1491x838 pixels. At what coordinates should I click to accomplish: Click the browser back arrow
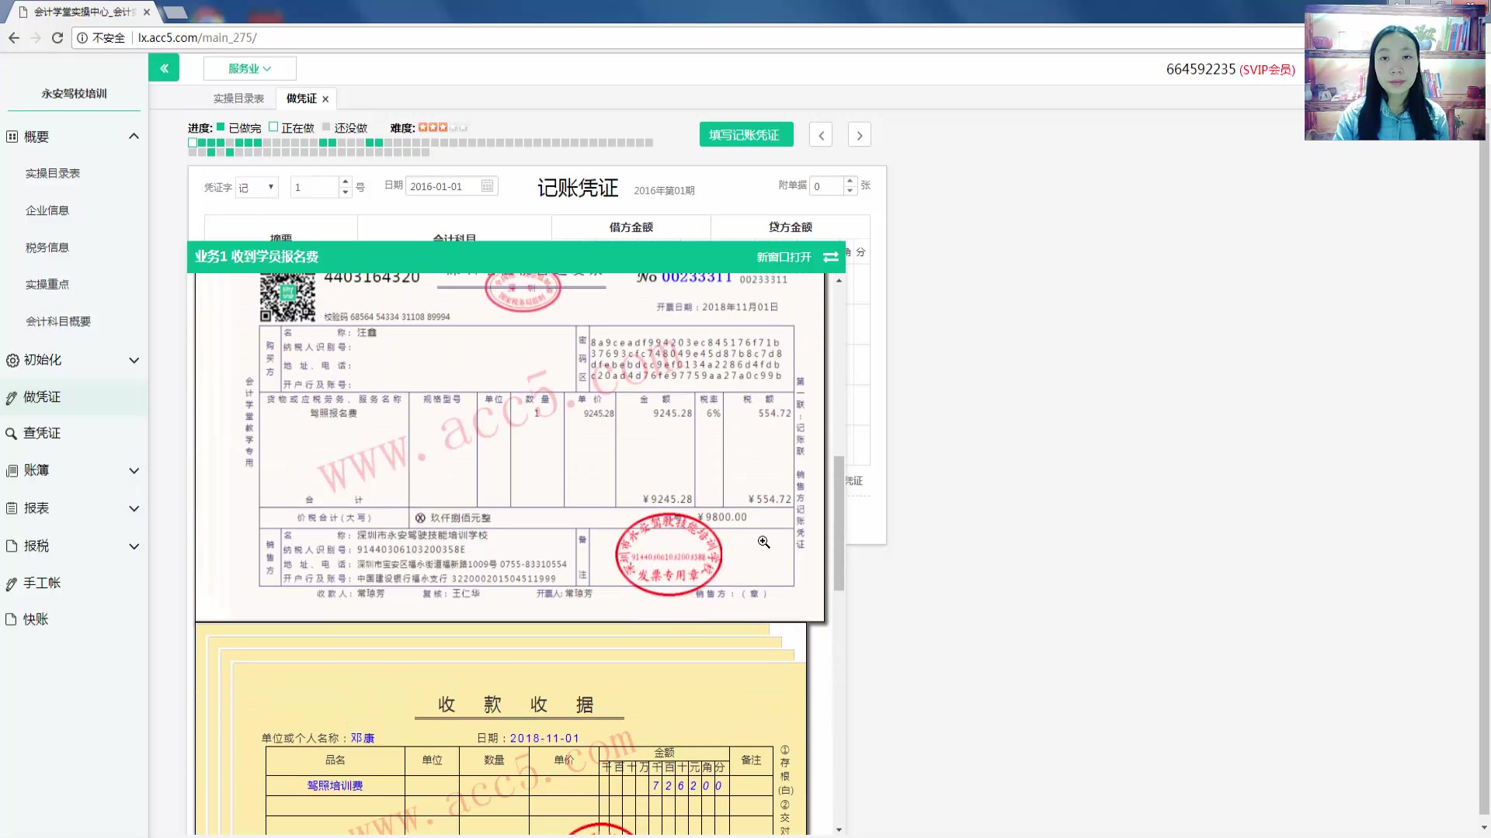click(14, 37)
